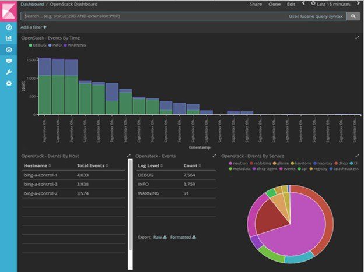Toggle glance legend entry
This screenshot has height=272, width=364.
pos(281,163)
